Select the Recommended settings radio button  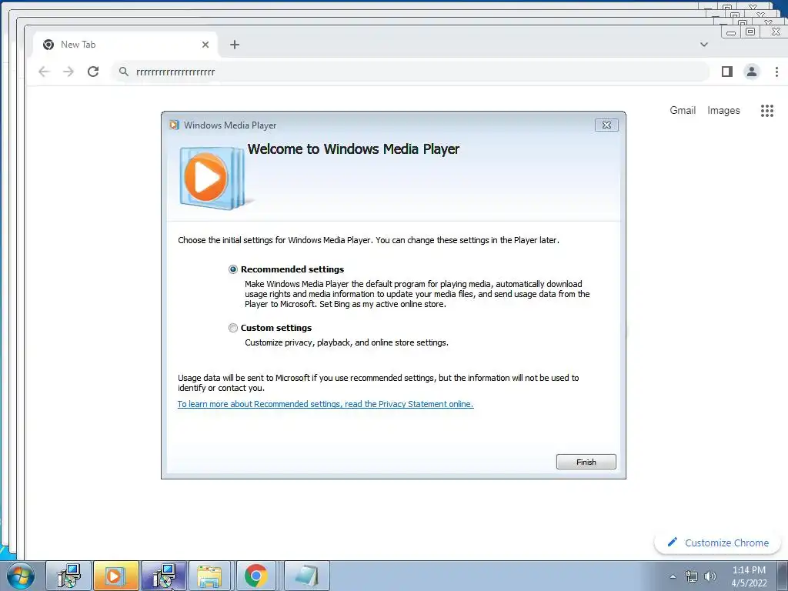pos(232,269)
